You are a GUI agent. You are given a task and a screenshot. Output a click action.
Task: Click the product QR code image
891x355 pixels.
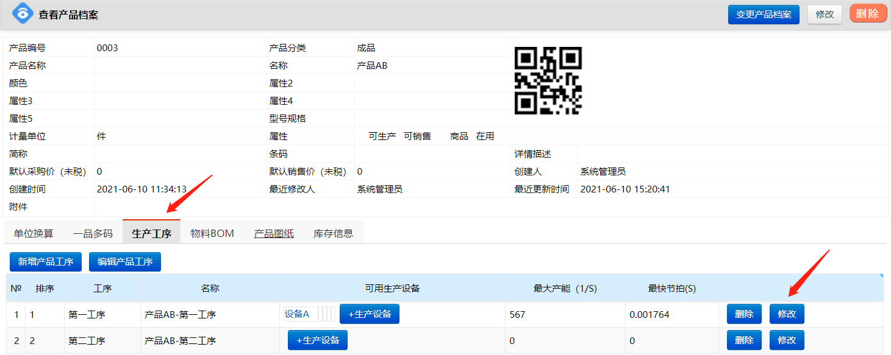(548, 80)
